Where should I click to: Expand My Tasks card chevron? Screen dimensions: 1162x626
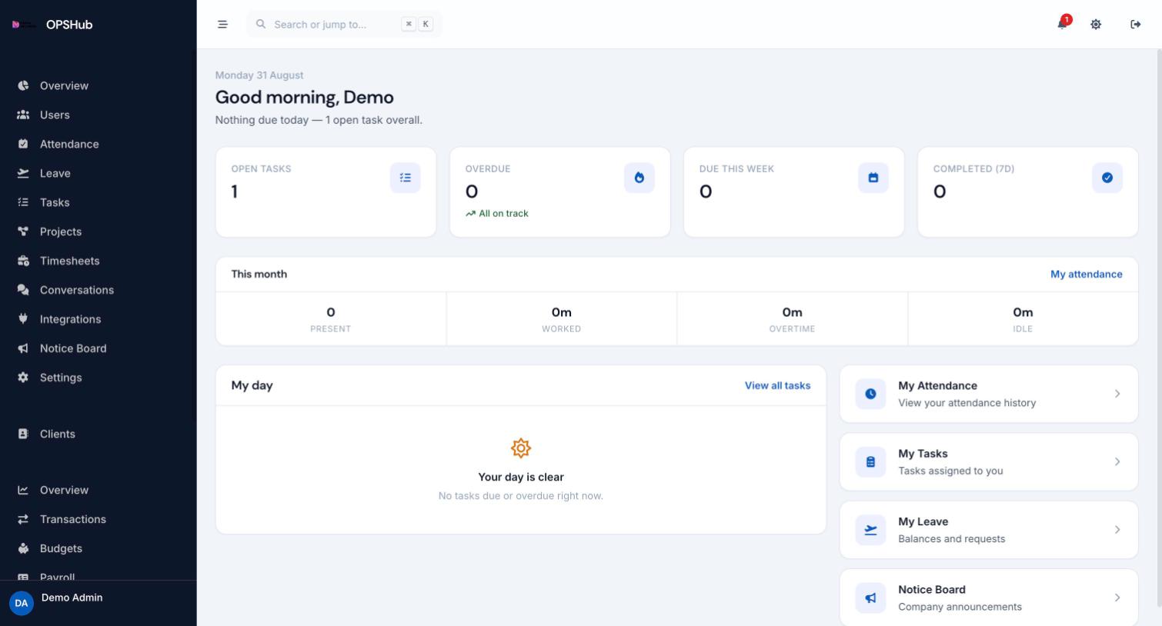(1117, 461)
